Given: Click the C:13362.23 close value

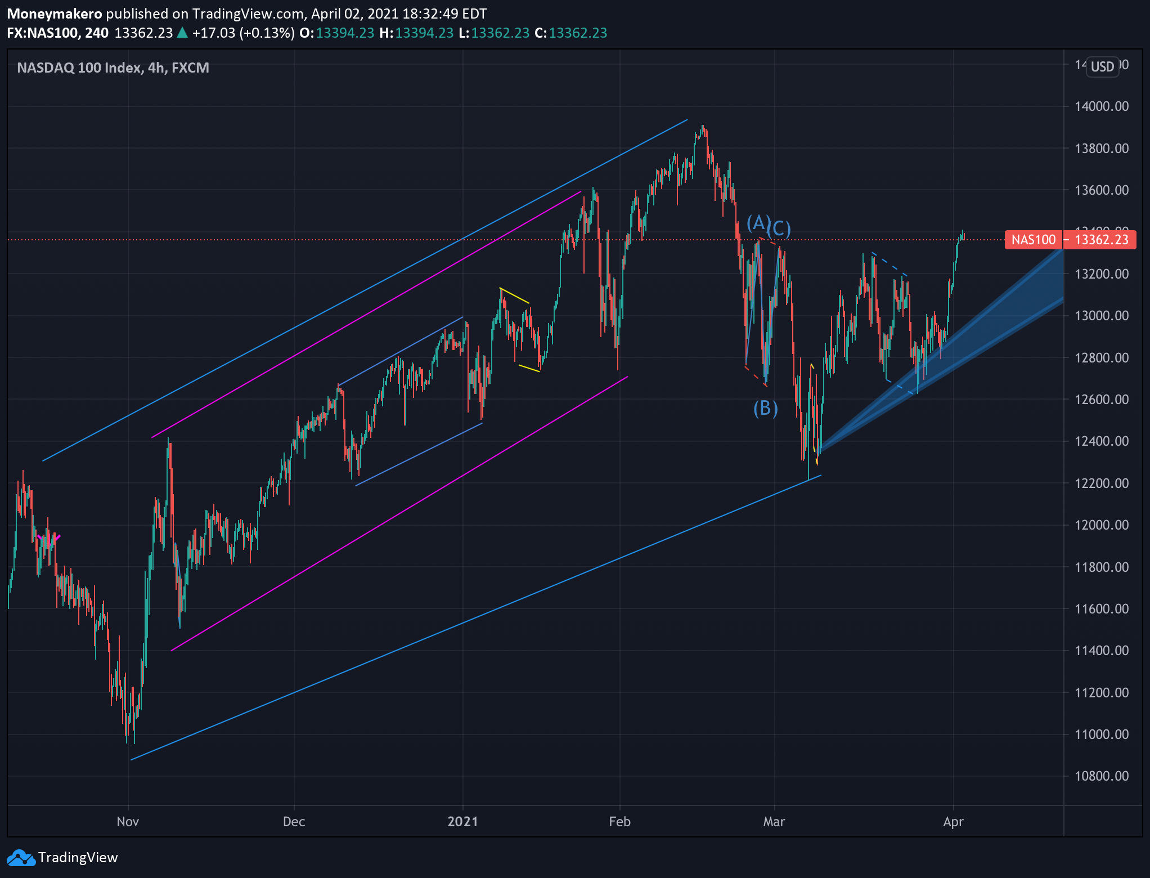Looking at the screenshot, I should tap(571, 33).
